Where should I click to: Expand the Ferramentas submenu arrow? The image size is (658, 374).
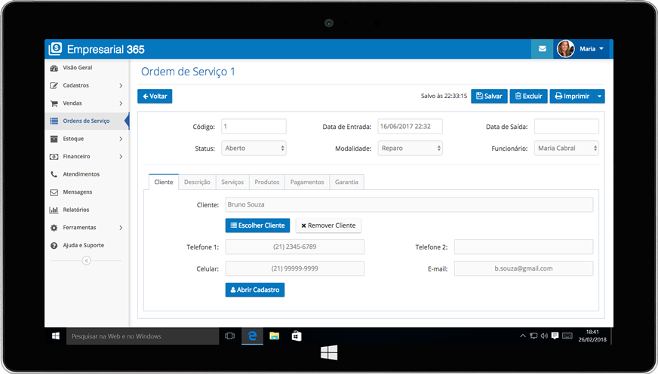pyautogui.click(x=121, y=228)
